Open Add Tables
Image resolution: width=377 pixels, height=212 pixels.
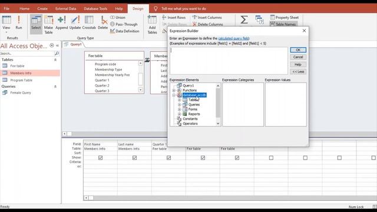[x=152, y=24]
